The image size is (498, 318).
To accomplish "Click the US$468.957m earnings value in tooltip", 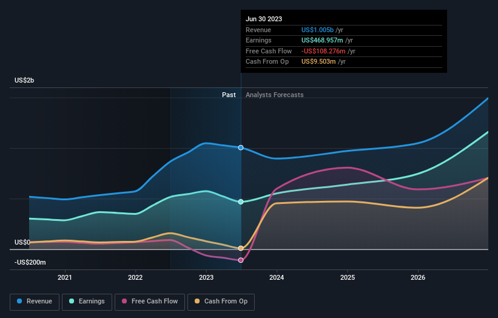I will click(x=322, y=40).
